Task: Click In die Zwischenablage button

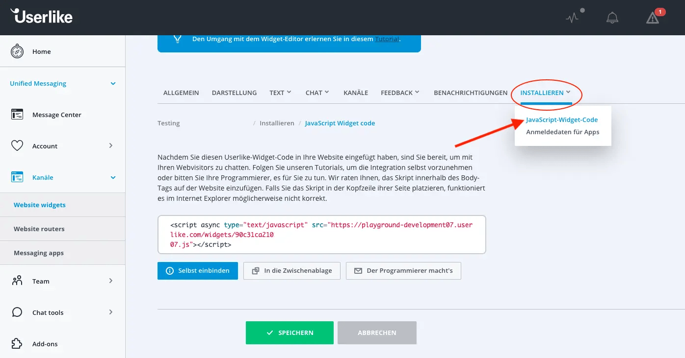Action: pyautogui.click(x=291, y=270)
